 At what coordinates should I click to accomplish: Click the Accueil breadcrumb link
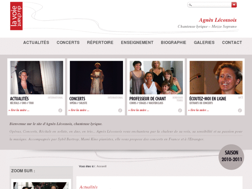pyautogui.click(x=102, y=166)
